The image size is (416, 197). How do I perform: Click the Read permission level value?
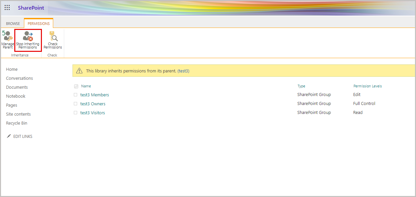(358, 112)
